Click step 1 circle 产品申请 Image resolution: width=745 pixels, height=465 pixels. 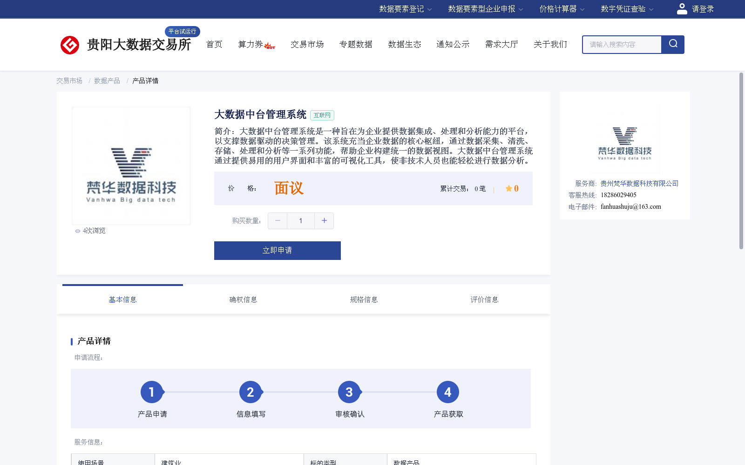[152, 392]
